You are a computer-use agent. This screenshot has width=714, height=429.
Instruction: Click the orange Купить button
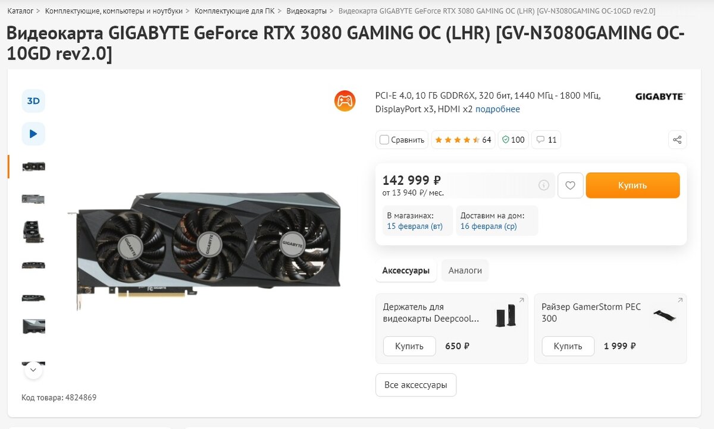(x=632, y=185)
